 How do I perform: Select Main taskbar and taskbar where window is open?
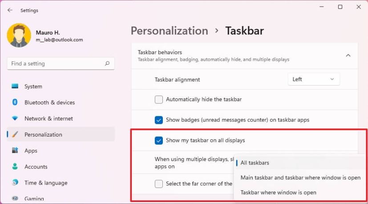[300, 177]
